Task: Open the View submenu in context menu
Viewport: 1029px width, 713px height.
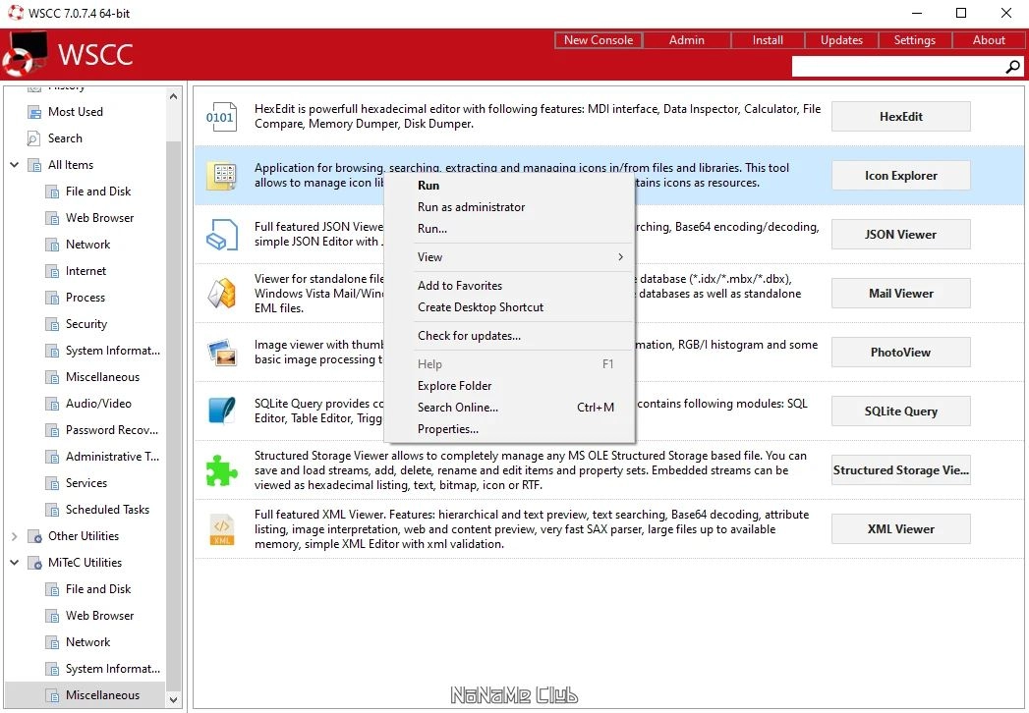Action: click(509, 257)
